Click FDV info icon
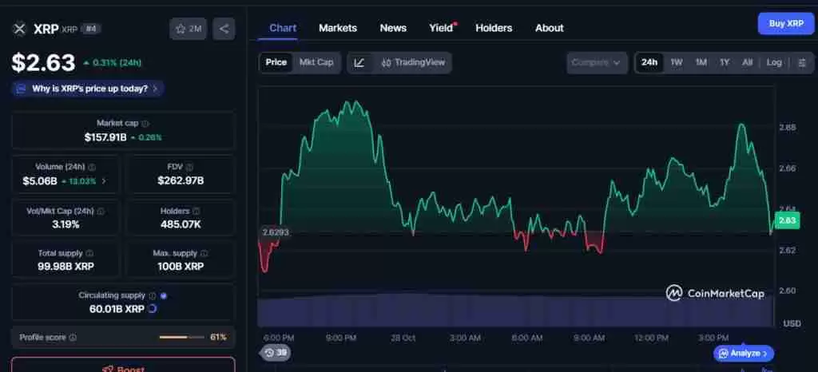818x372 pixels. [x=189, y=168]
